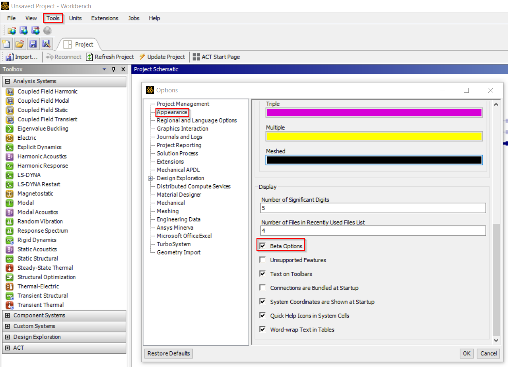Expand Design Exploration in the Toolbox
This screenshot has width=508, height=367.
7,337
